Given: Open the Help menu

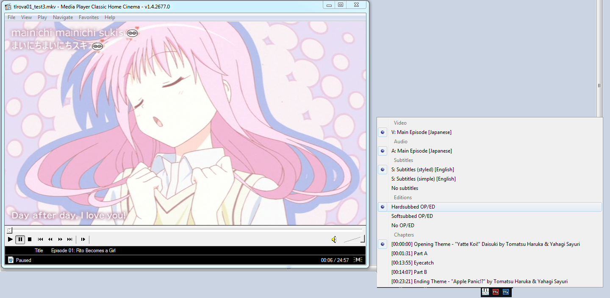Looking at the screenshot, I should point(110,17).
